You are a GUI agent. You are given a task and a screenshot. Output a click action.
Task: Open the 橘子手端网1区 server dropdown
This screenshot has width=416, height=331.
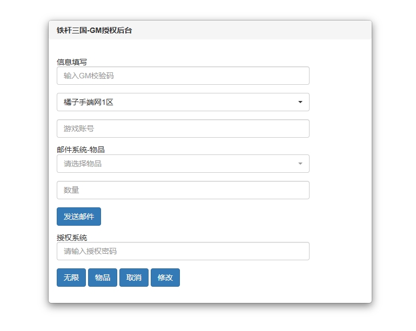183,102
